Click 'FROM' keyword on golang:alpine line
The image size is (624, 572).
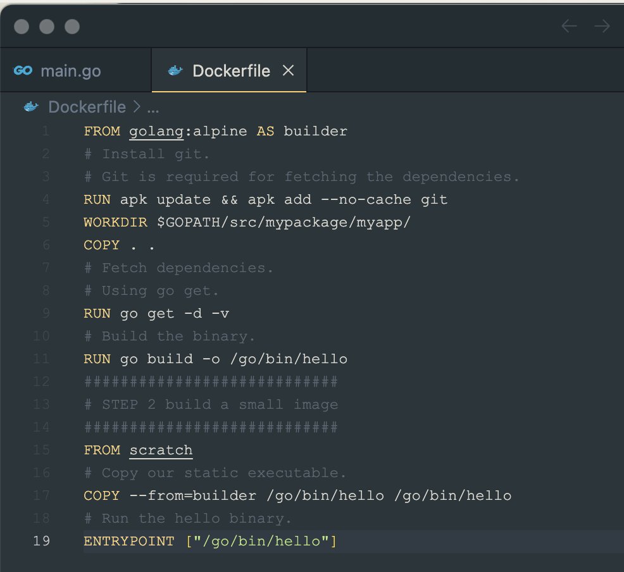click(x=102, y=131)
